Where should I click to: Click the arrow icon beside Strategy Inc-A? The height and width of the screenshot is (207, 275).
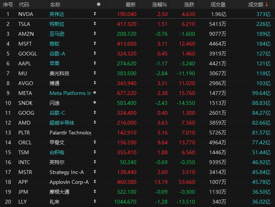click(x=95, y=172)
